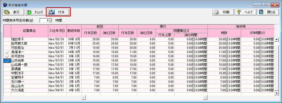Click 卯月良知's previous grant value 14.00
282x103 pixels.
[91, 57]
